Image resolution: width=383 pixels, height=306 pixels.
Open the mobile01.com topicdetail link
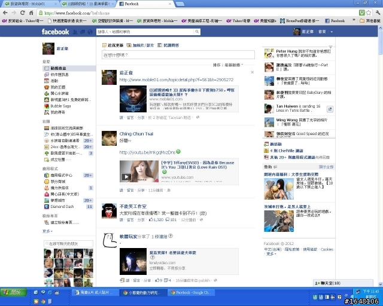[x=177, y=80]
